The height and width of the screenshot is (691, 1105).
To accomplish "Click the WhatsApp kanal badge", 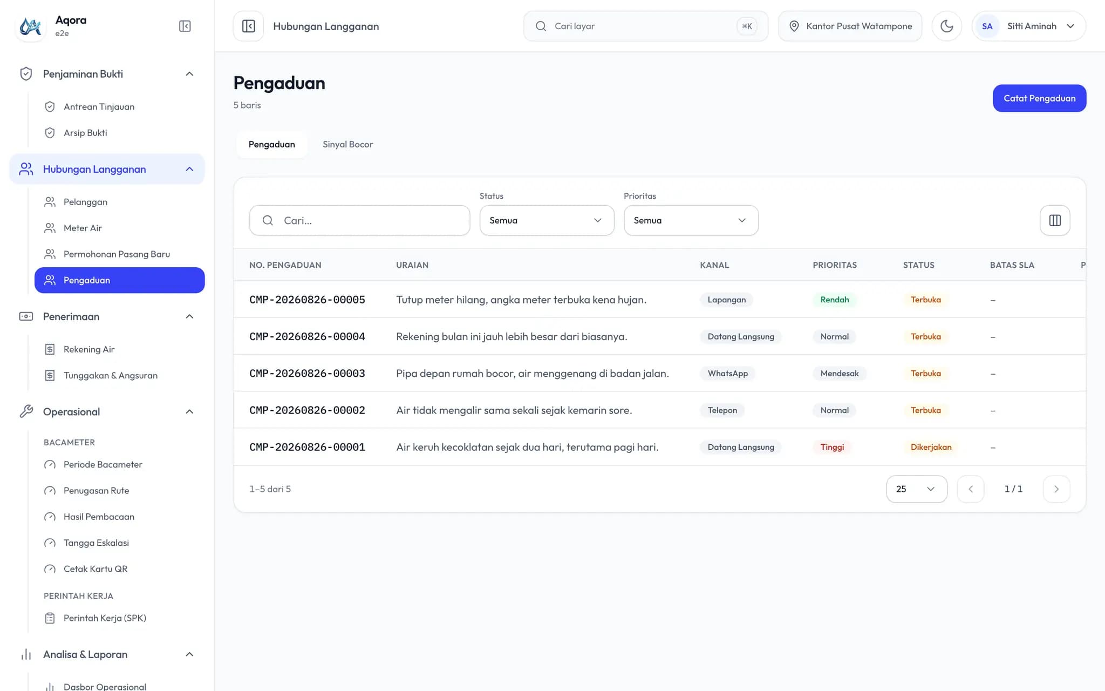I will pos(727,374).
